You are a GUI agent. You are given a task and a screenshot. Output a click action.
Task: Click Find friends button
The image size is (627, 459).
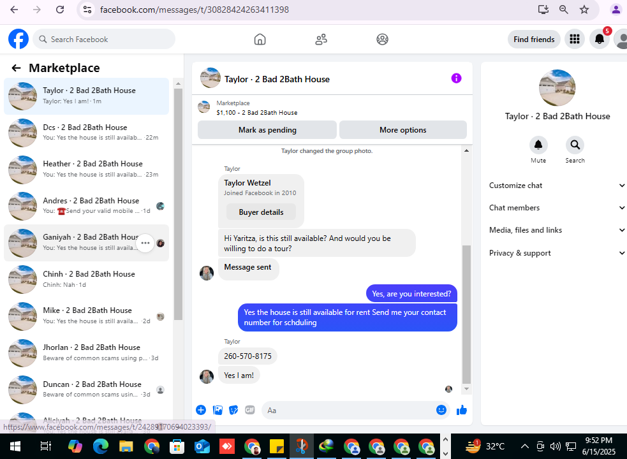[x=534, y=39]
